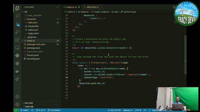200x112 pixels.
Task: Click objects in the breadcrumb
Action: coord(85,12)
